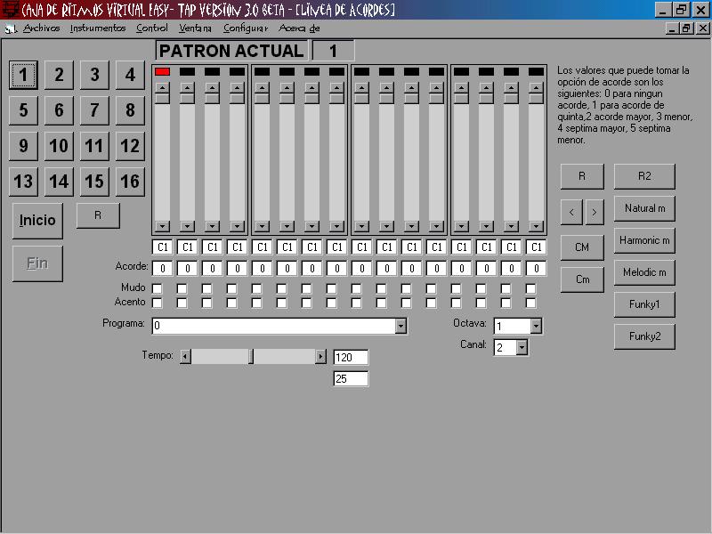Click the Tempo slider thumb
Screen dimensions: 712x534
click(x=251, y=357)
